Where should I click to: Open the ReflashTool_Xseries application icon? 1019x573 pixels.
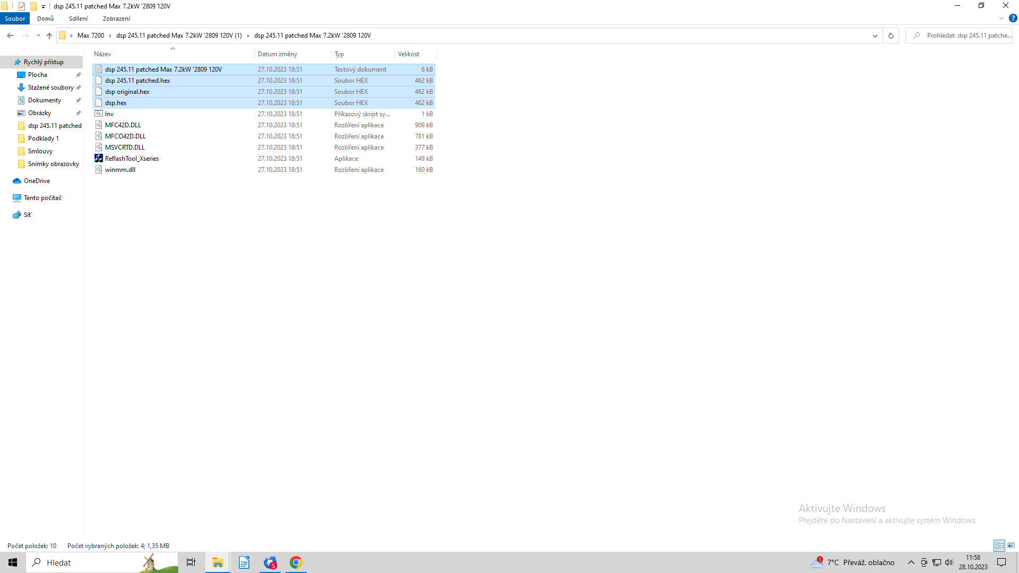[99, 159]
